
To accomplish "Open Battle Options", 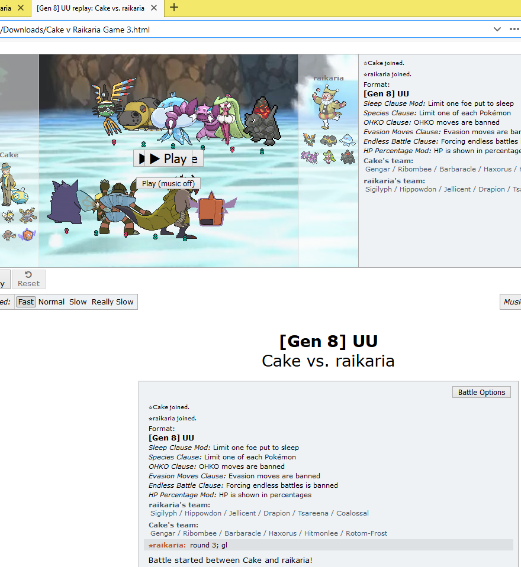I will [x=481, y=393].
